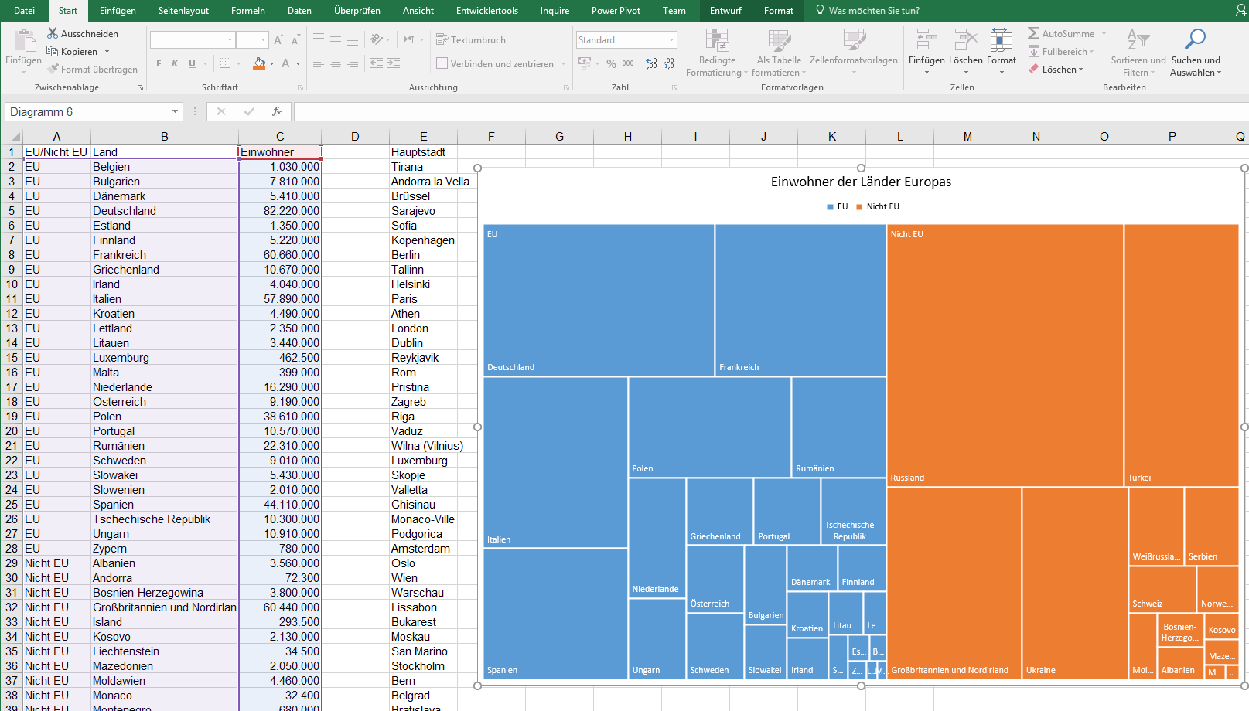Switch to the Entwurf ribbon tab
Screen dimensions: 1249x711
click(727, 11)
